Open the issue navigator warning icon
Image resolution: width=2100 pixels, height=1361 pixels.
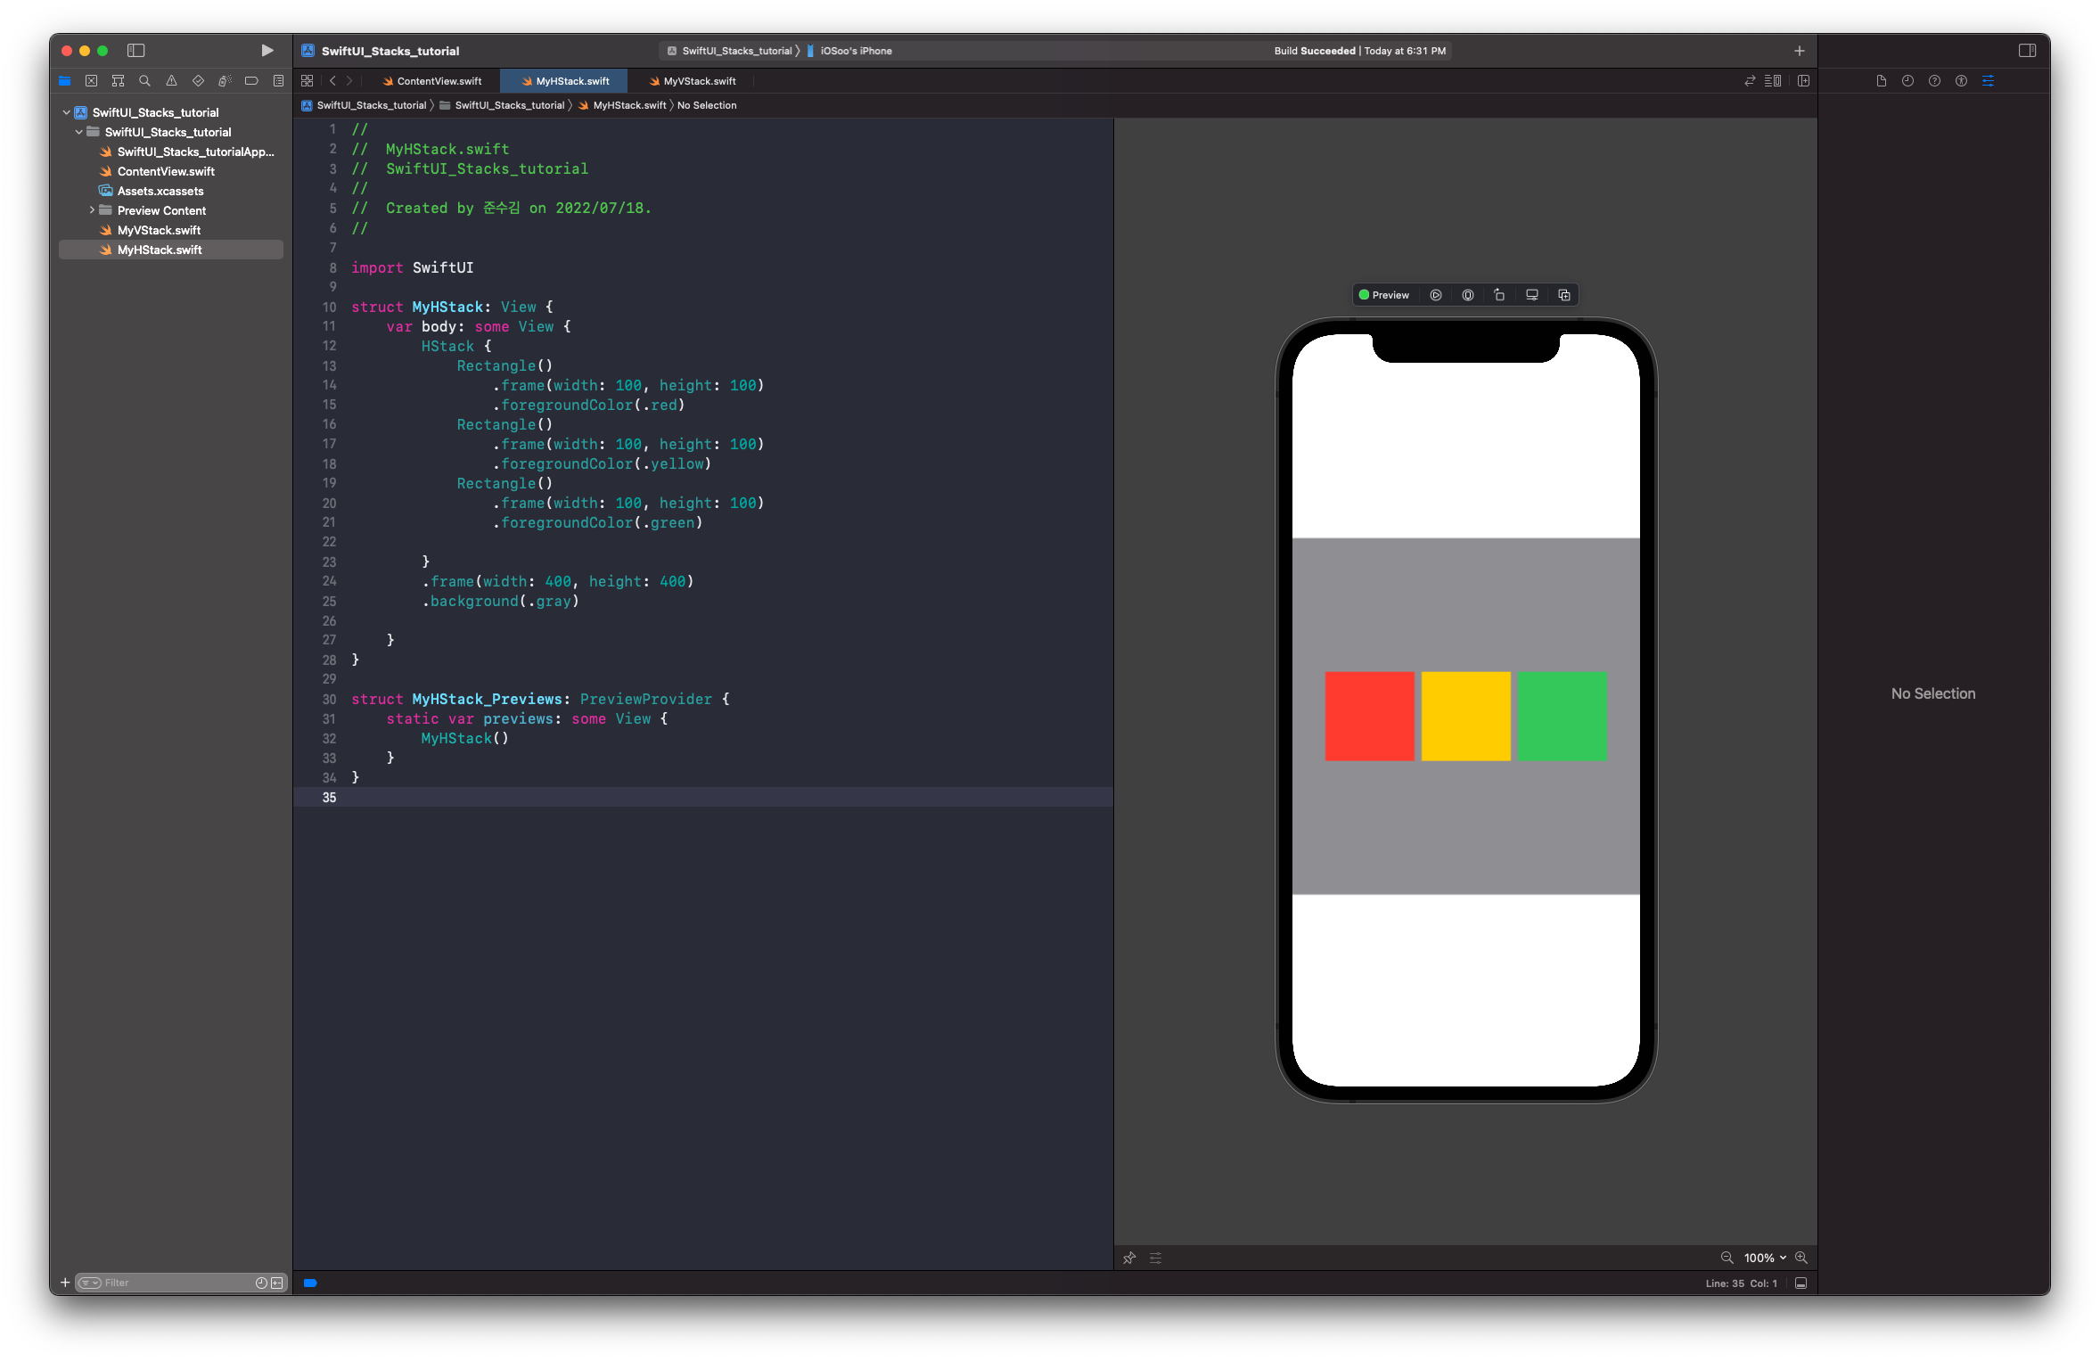[x=171, y=81]
